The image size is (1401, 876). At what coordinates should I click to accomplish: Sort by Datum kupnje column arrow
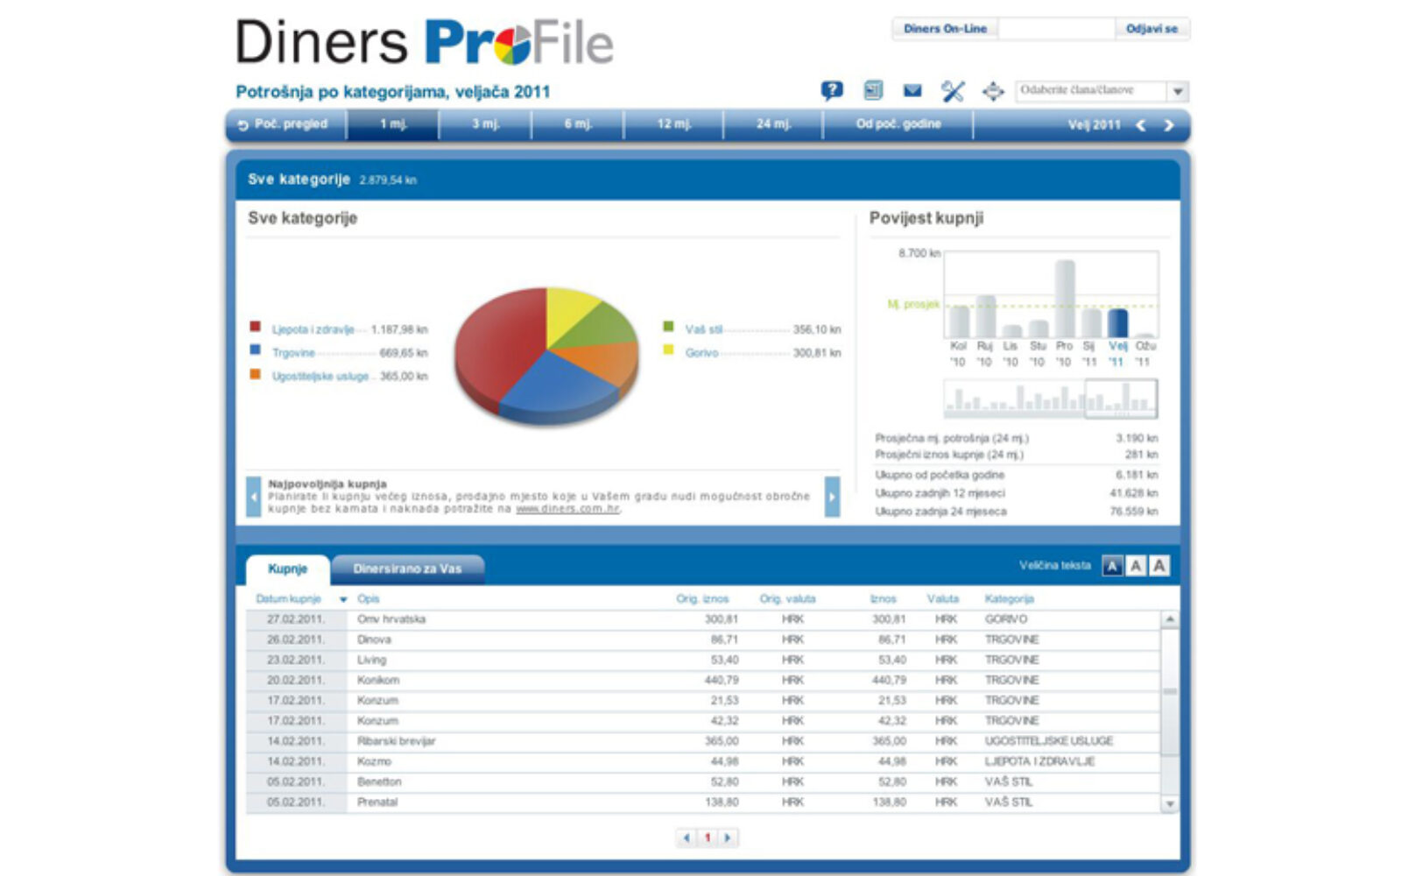(x=343, y=599)
